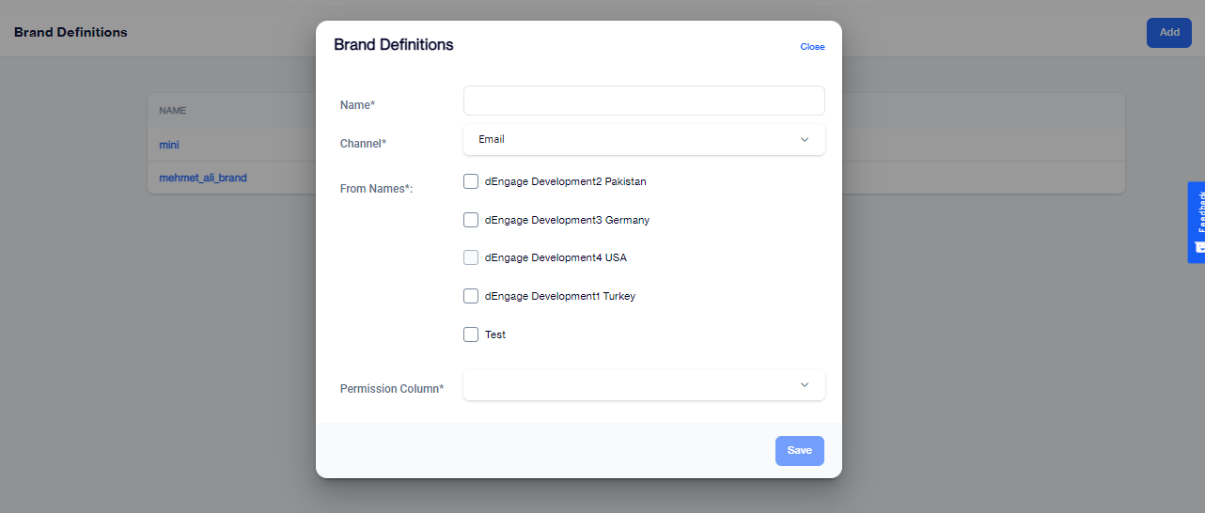Tick the dEngage Development4 USA checkbox
This screenshot has height=513, width=1205.
click(x=471, y=257)
